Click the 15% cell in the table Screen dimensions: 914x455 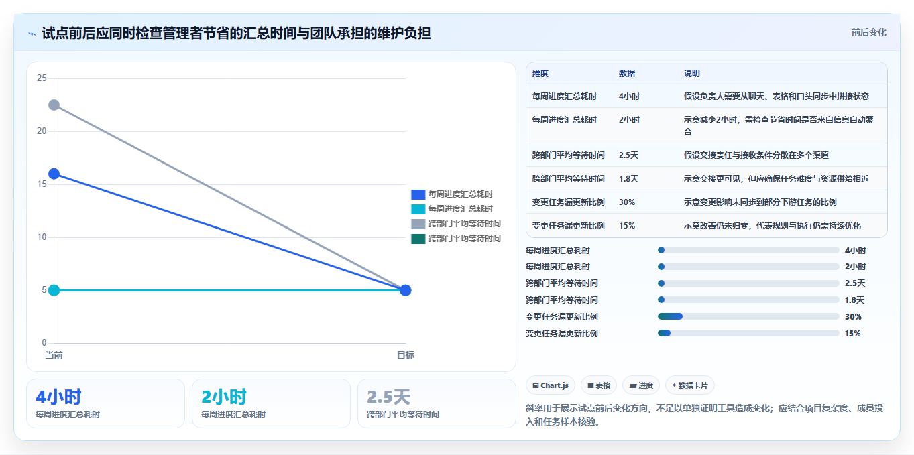click(x=627, y=226)
